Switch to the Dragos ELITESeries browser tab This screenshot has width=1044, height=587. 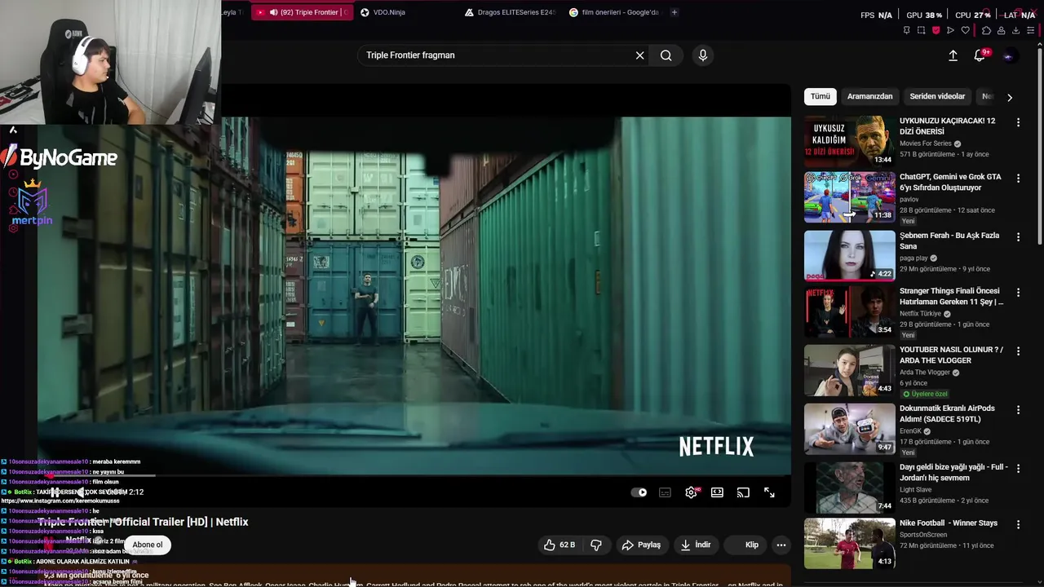coord(511,12)
